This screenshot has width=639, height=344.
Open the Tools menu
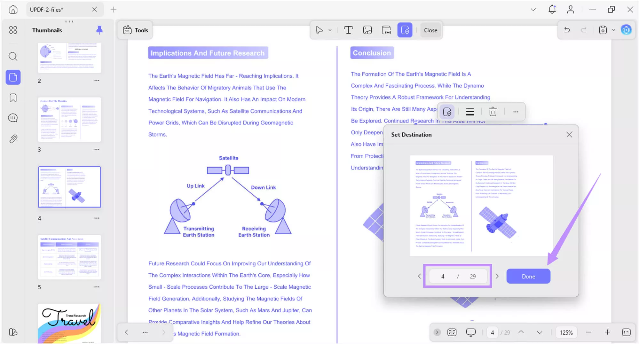click(x=135, y=30)
